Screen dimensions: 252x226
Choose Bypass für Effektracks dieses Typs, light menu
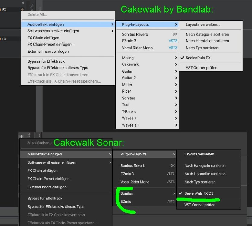68,68
